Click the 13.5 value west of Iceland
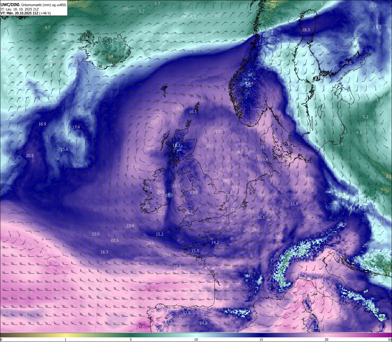The image size is (392, 342). tap(77, 60)
